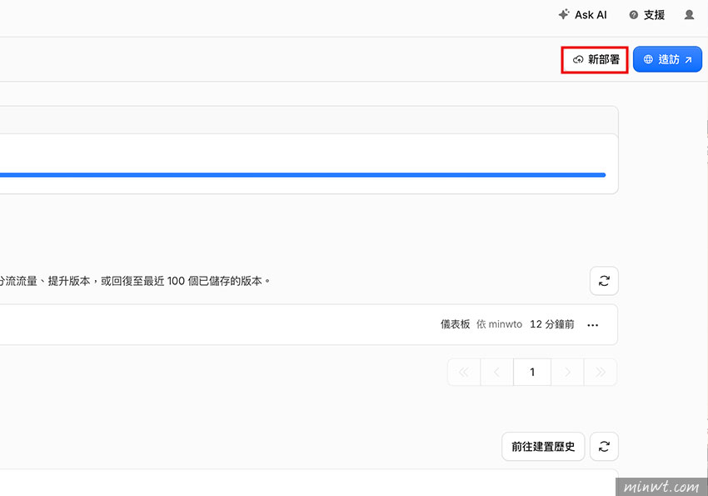
Task: Click the '12 分鐘前' timestamp text
Action: pyautogui.click(x=552, y=324)
